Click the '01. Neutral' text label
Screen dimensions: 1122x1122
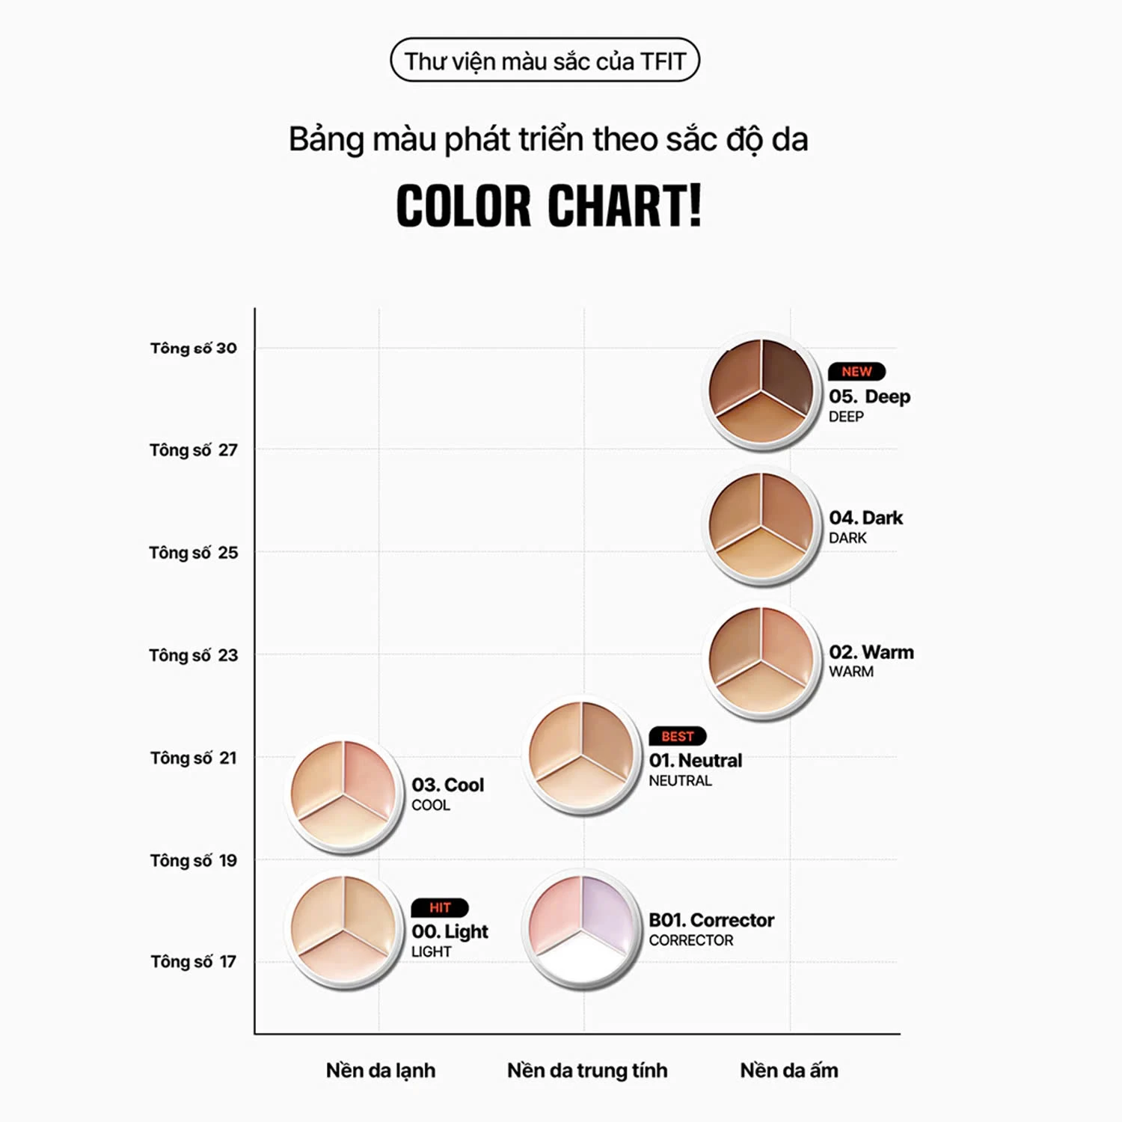coord(696,761)
